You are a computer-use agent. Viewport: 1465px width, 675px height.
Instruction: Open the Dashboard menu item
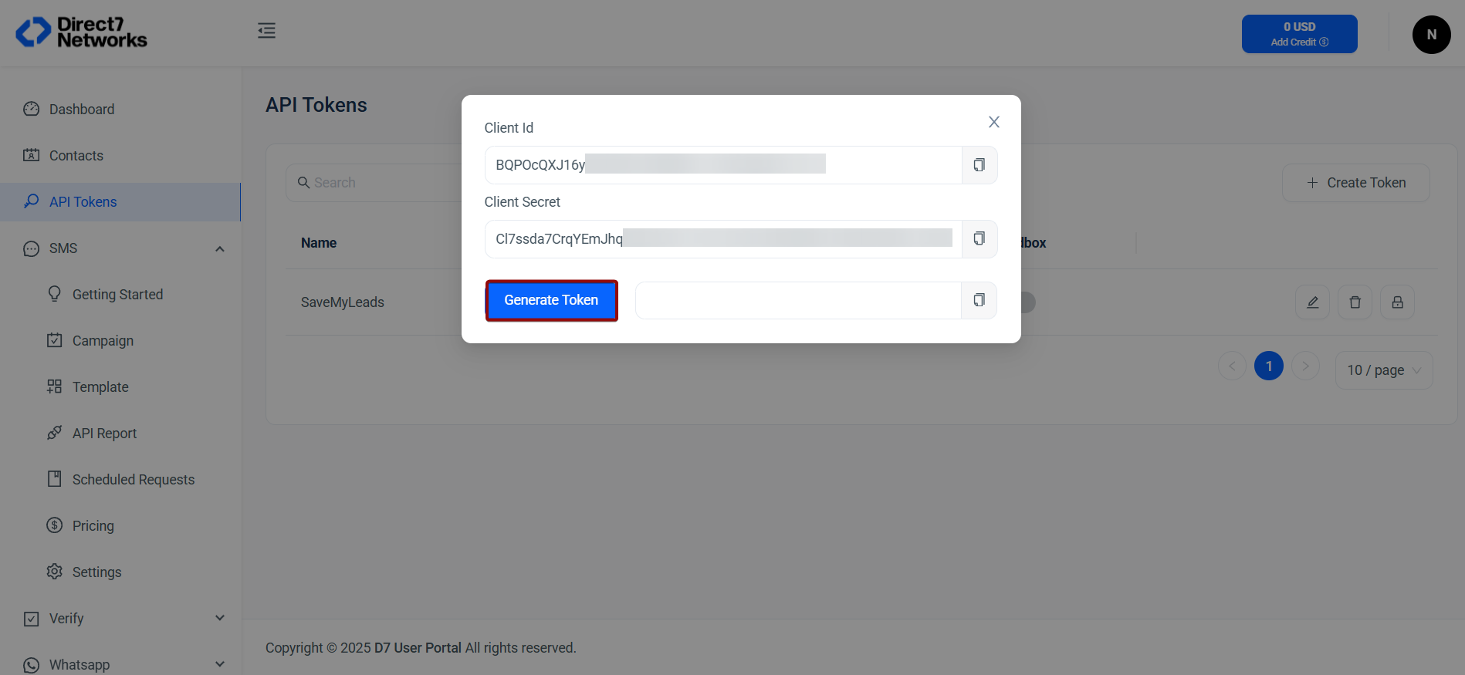pyautogui.click(x=82, y=110)
